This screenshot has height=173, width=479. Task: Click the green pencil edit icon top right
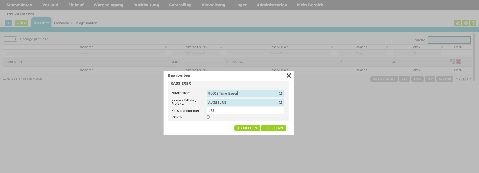click(458, 23)
